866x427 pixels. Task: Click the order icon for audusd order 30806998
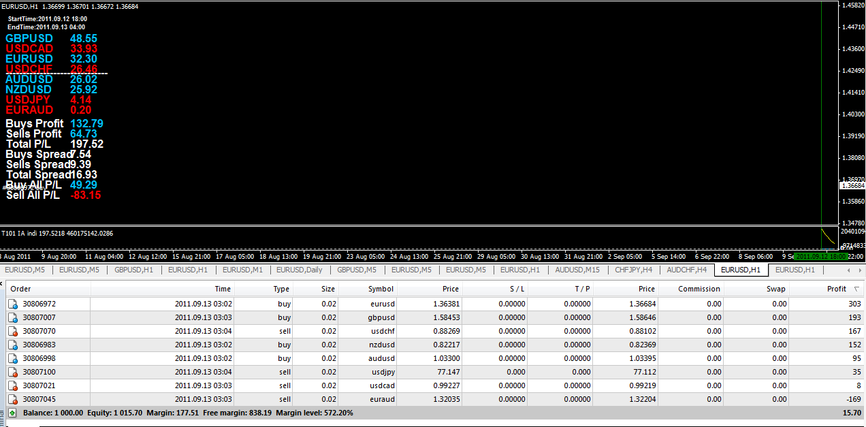pyautogui.click(x=13, y=358)
